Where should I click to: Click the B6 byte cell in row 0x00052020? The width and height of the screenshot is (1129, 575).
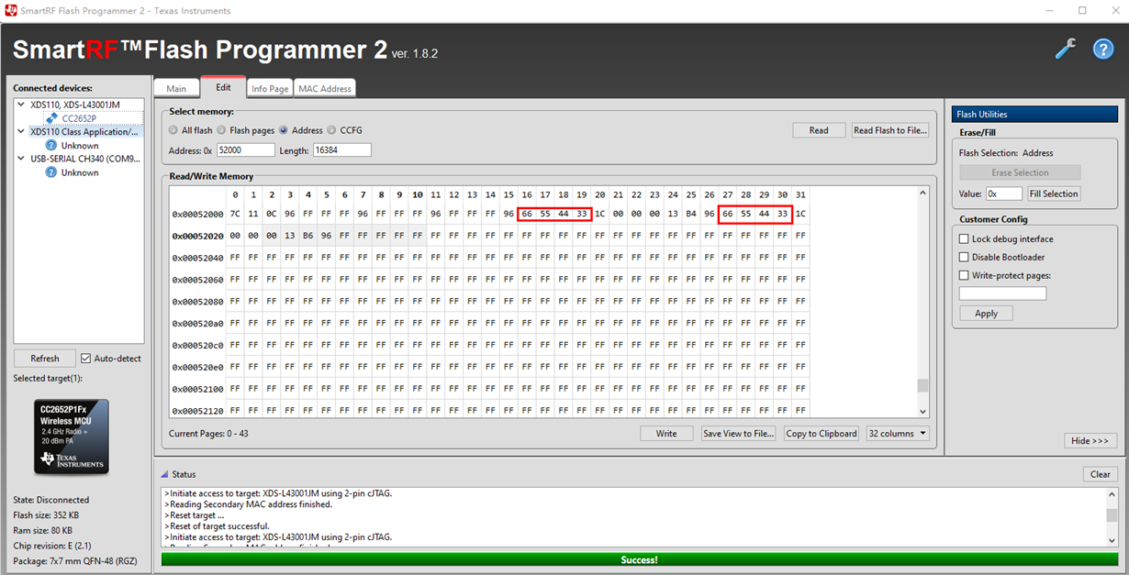[x=307, y=236]
